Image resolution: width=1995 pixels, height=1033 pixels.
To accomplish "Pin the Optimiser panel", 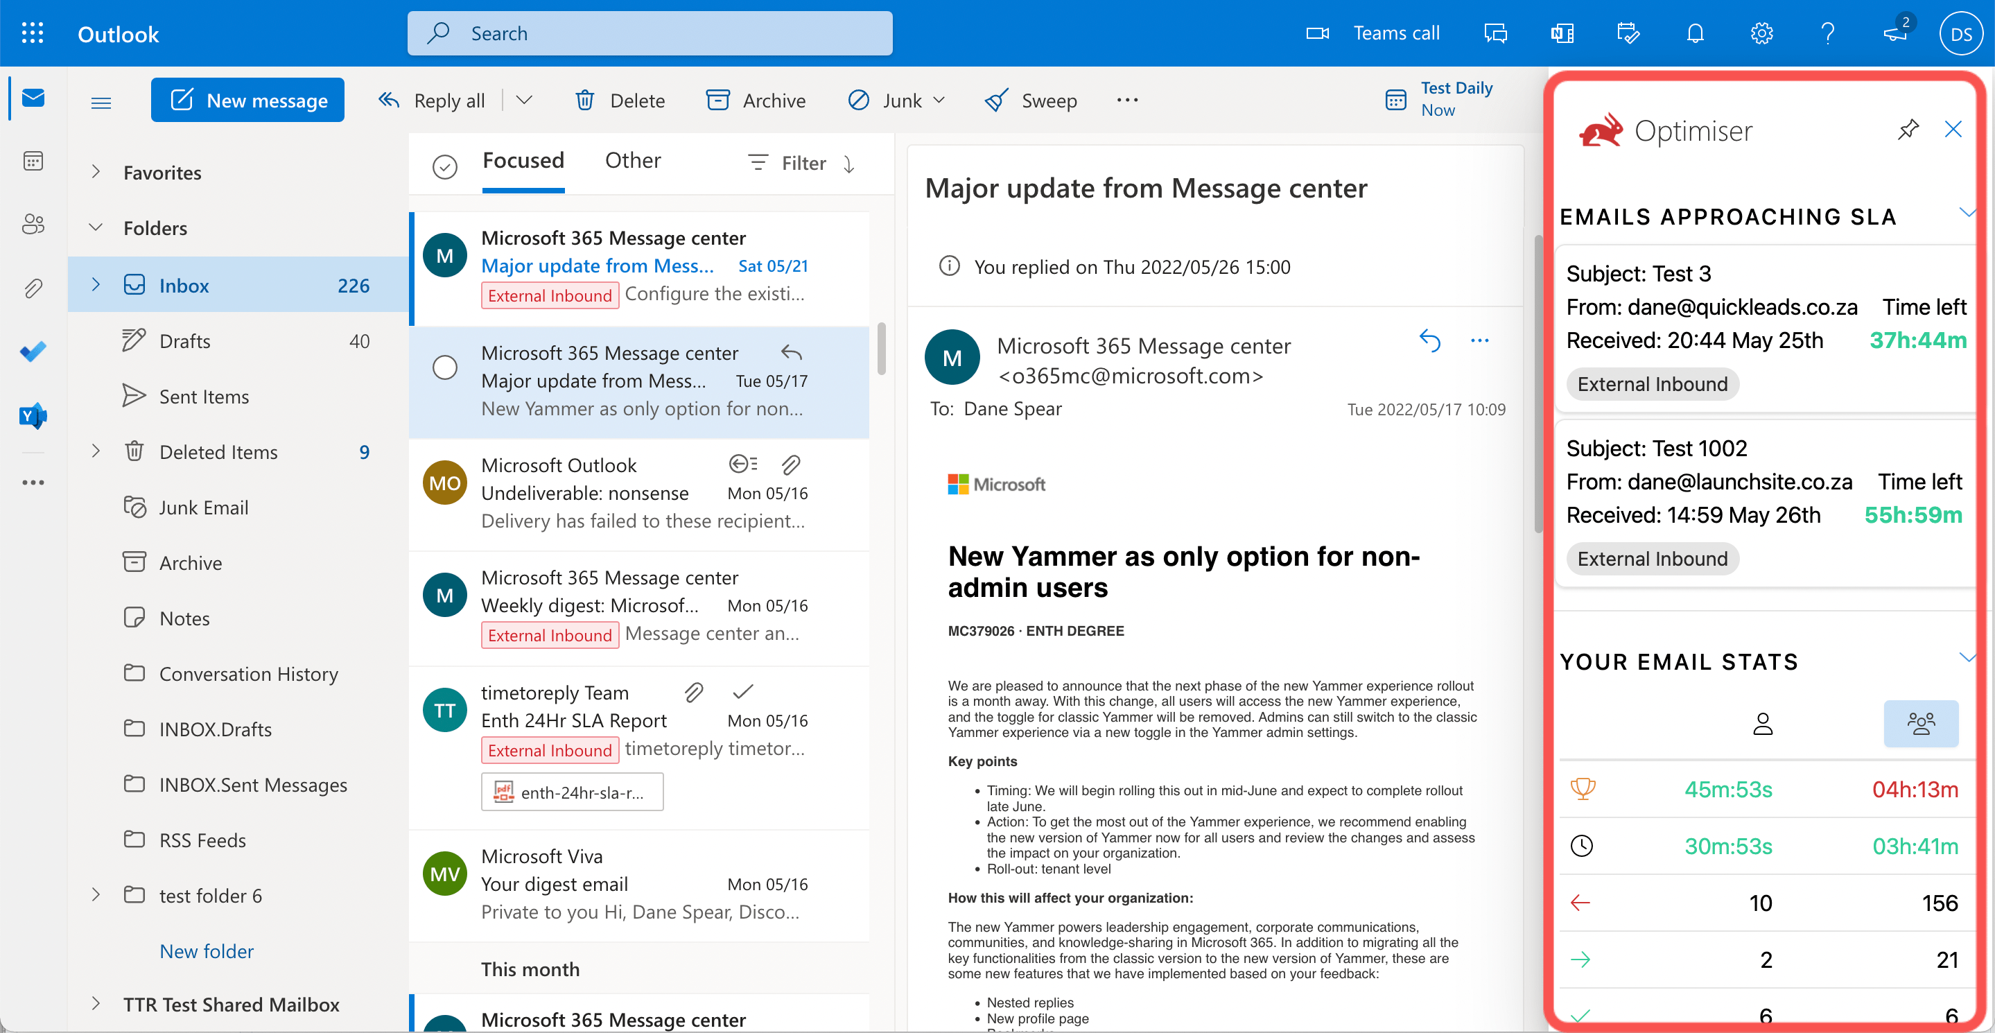I will (x=1908, y=130).
